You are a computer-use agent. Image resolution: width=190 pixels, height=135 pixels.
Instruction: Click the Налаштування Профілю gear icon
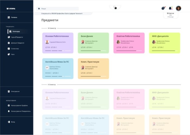9,105
